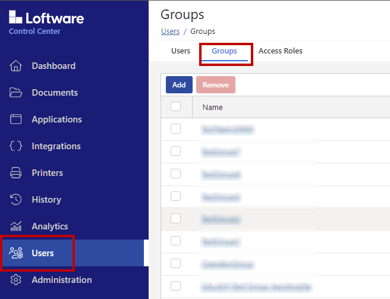Switch to the Access Roles tab
Viewport: 390px width, 299px height.
click(281, 51)
